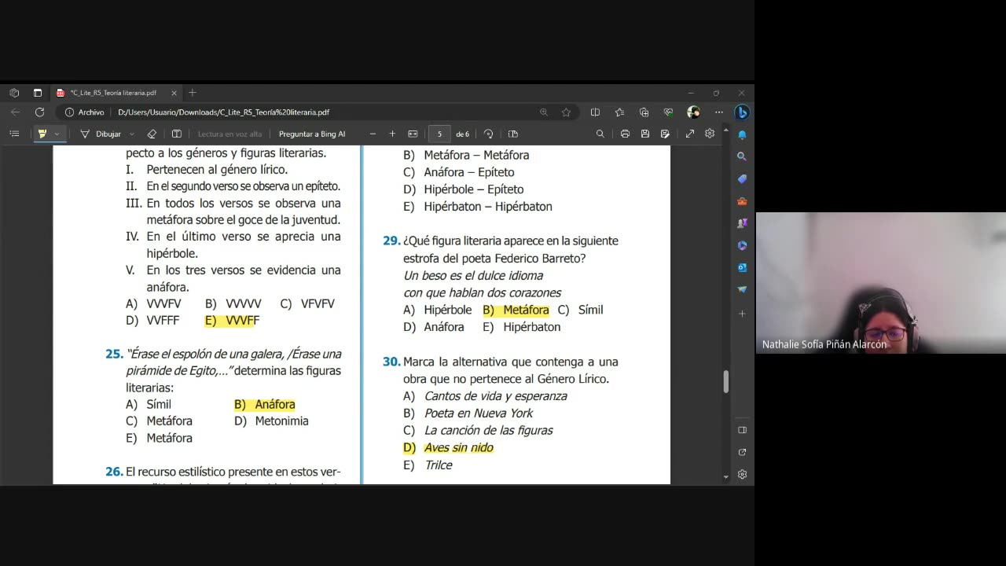Open a new browser tab
The image size is (1006, 566).
coord(192,93)
